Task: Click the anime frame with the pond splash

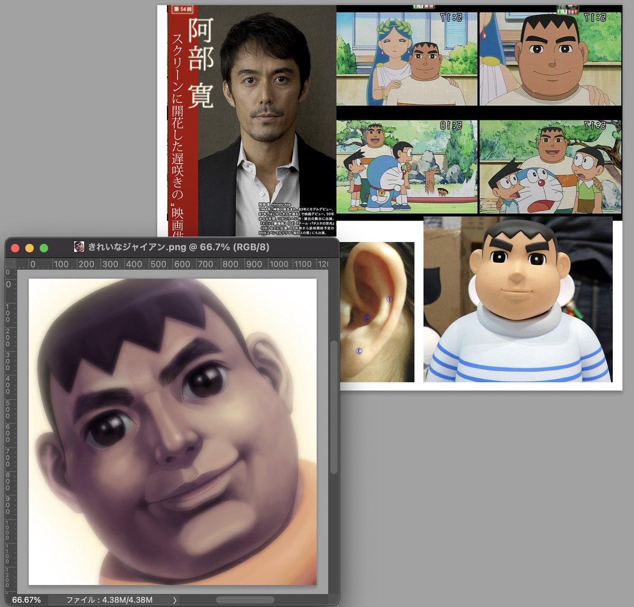Action: click(407, 167)
